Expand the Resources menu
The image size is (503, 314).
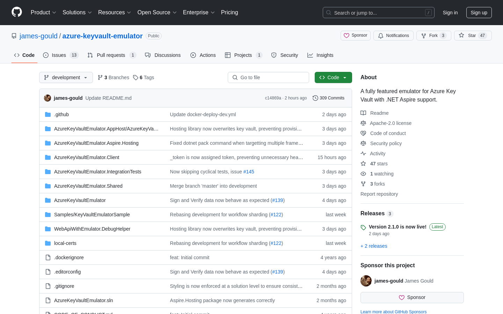tap(115, 13)
